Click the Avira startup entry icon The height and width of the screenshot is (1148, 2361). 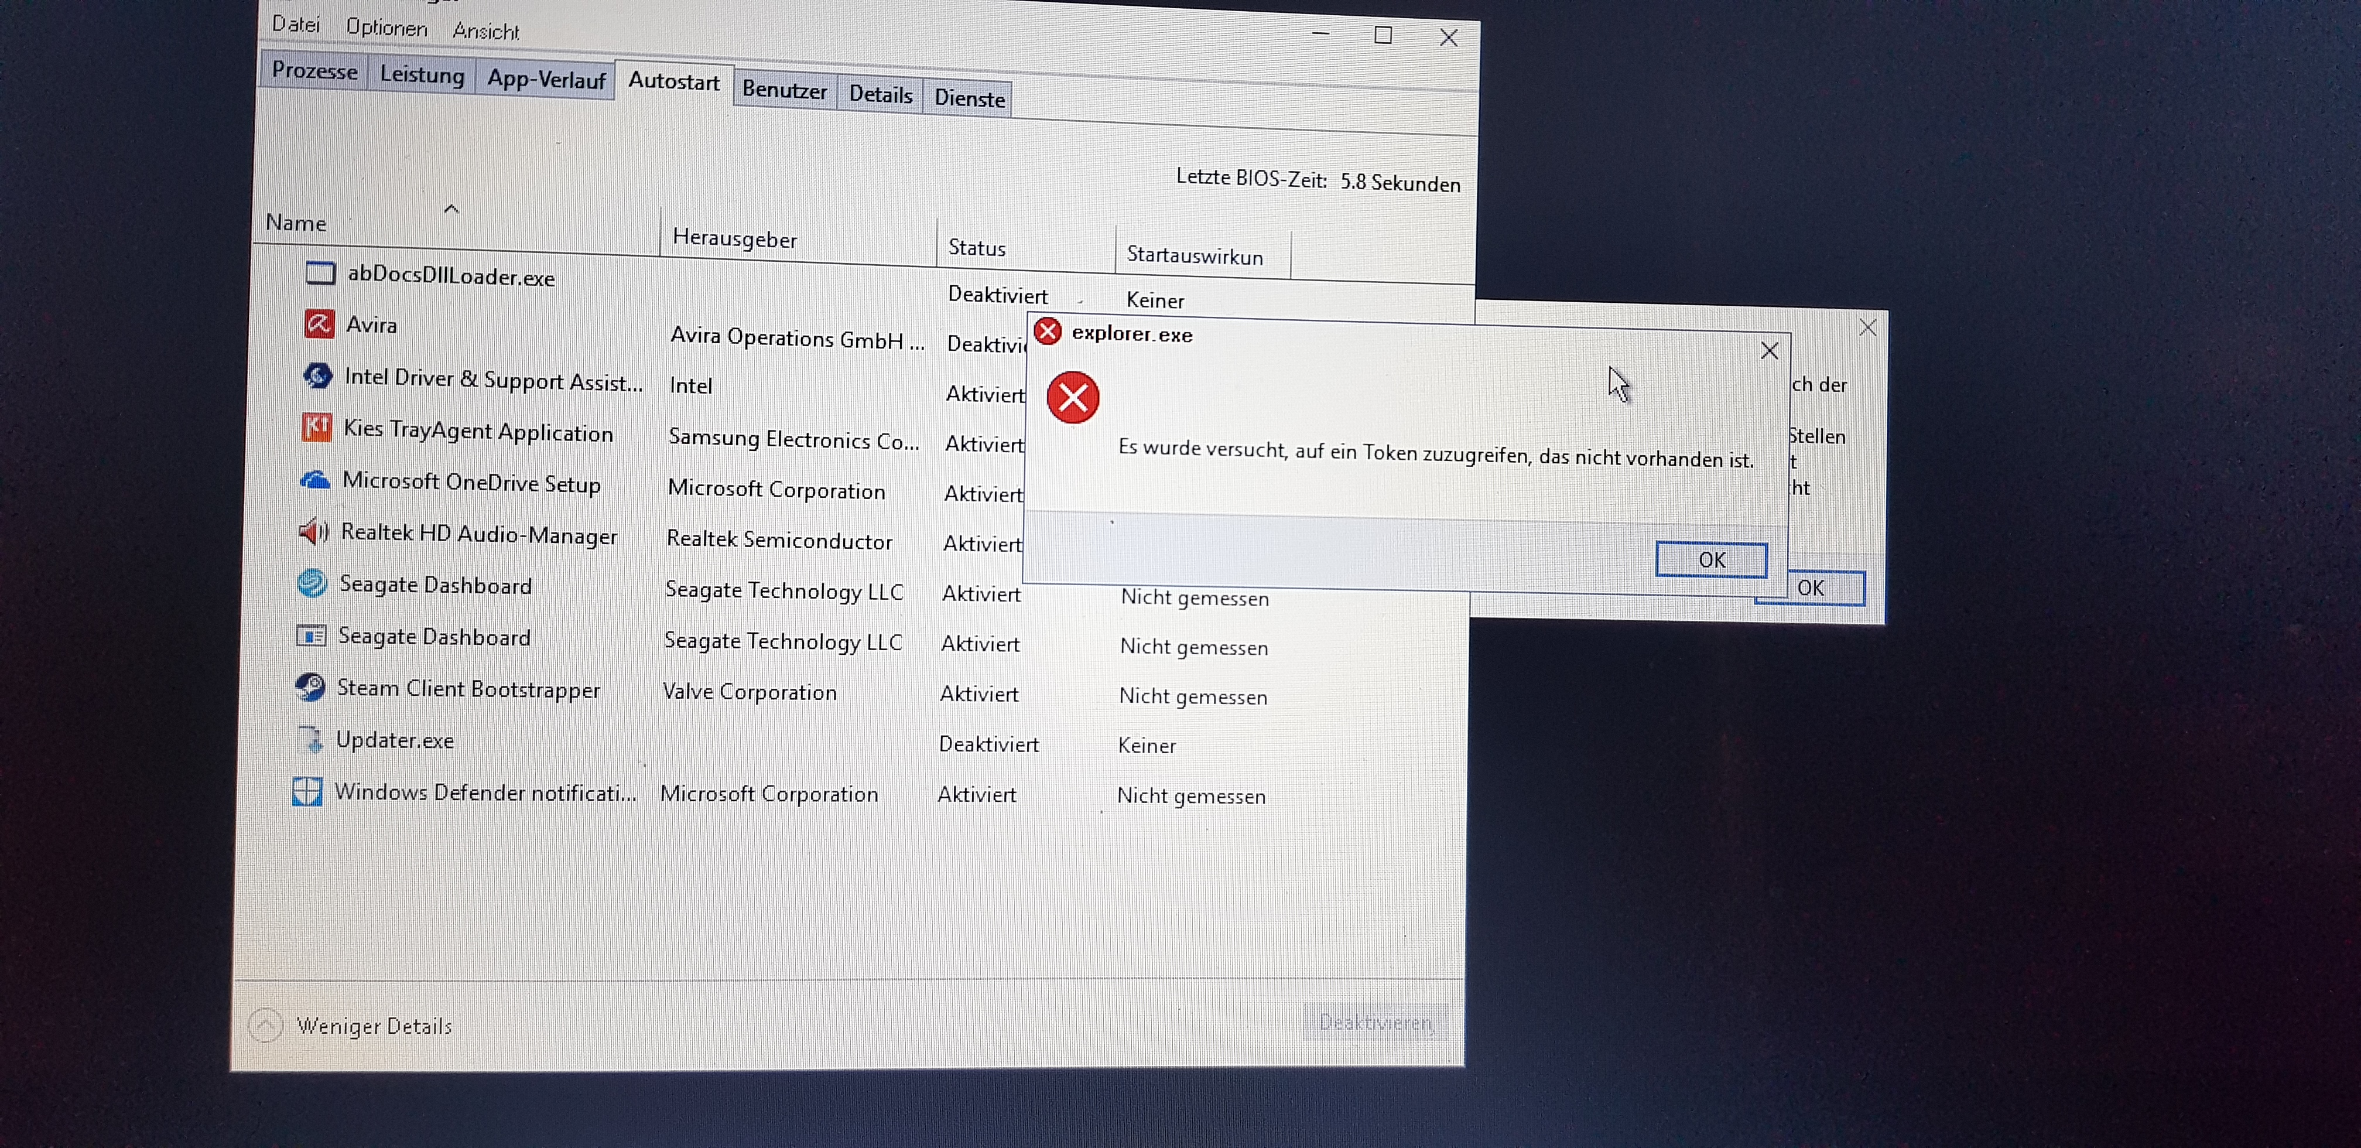coord(318,324)
